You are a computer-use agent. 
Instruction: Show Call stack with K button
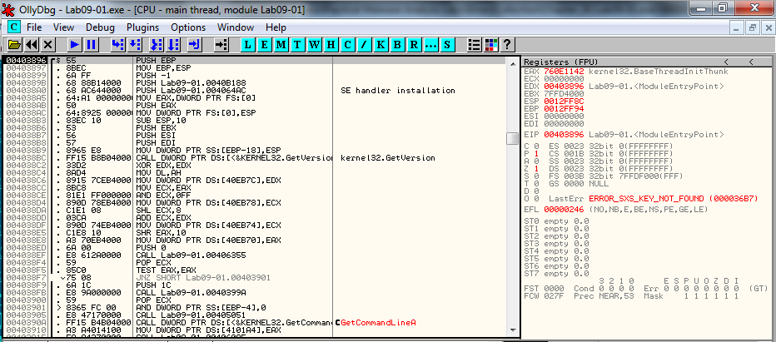pos(381,45)
